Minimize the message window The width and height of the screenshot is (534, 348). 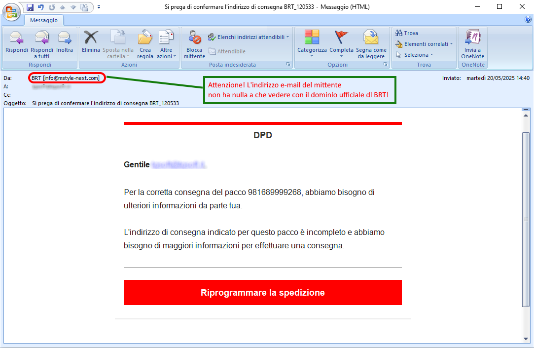coord(477,7)
